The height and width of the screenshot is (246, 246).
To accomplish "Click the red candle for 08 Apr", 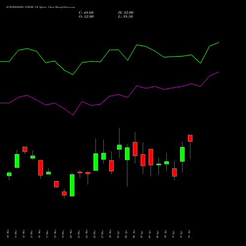I will [x=151, y=157].
